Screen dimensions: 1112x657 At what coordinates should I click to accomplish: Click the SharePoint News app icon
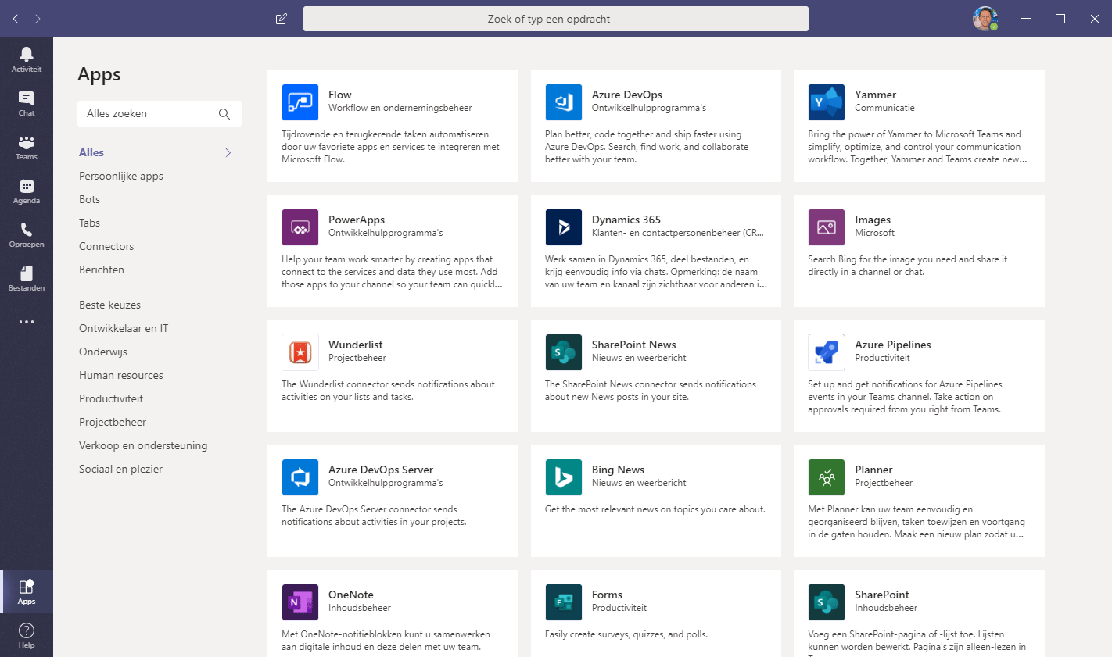[564, 352]
